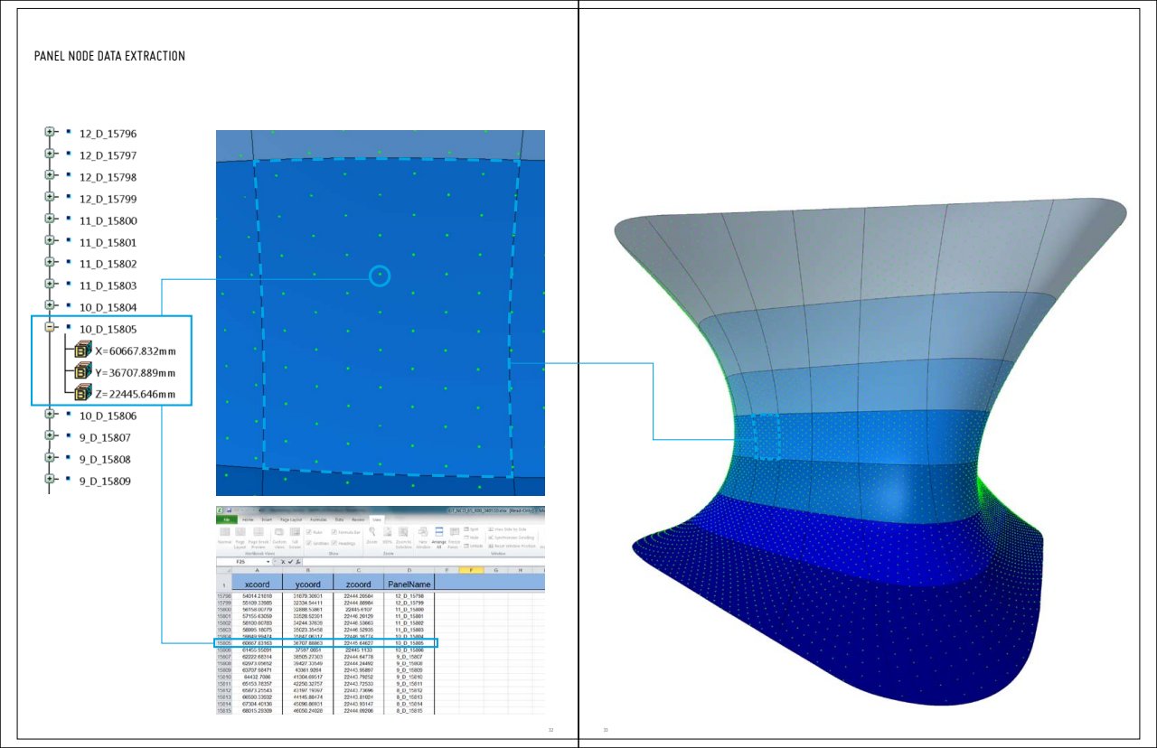This screenshot has width=1157, height=748.
Task: Toggle the Formula Bar checkbox
Action: coord(334,532)
